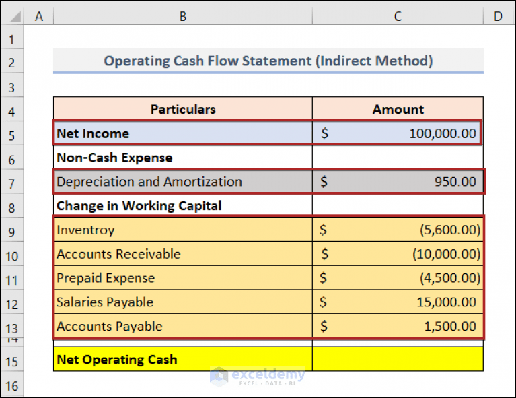
Task: Select the Net Operating Cash cell
Action: [x=183, y=359]
